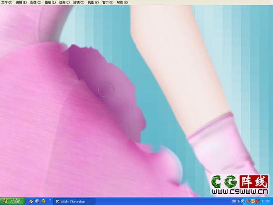Open the 窗口 (Window) menu
The width and height of the screenshot is (273, 205).
107,2
